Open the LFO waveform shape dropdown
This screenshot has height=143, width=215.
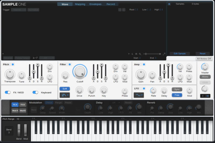[139, 95]
